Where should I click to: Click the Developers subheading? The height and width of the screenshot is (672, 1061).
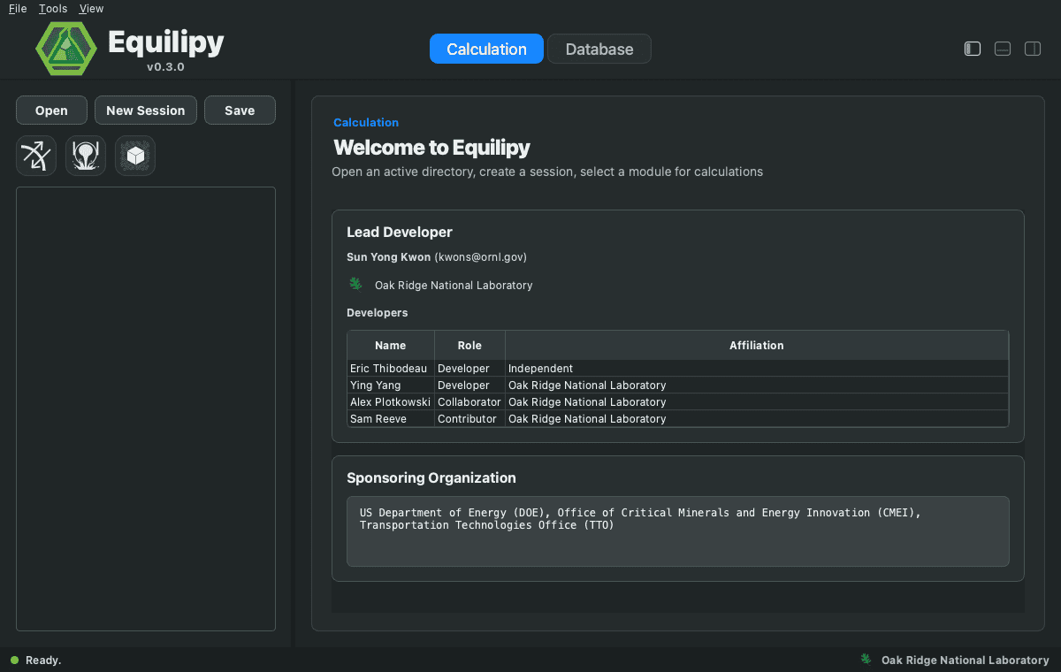(x=378, y=312)
